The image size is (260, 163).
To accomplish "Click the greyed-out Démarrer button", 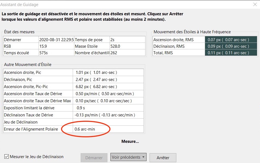I will coord(94,158).
